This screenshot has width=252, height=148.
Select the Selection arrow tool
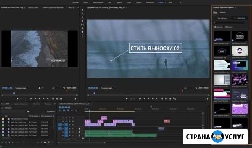82,10
